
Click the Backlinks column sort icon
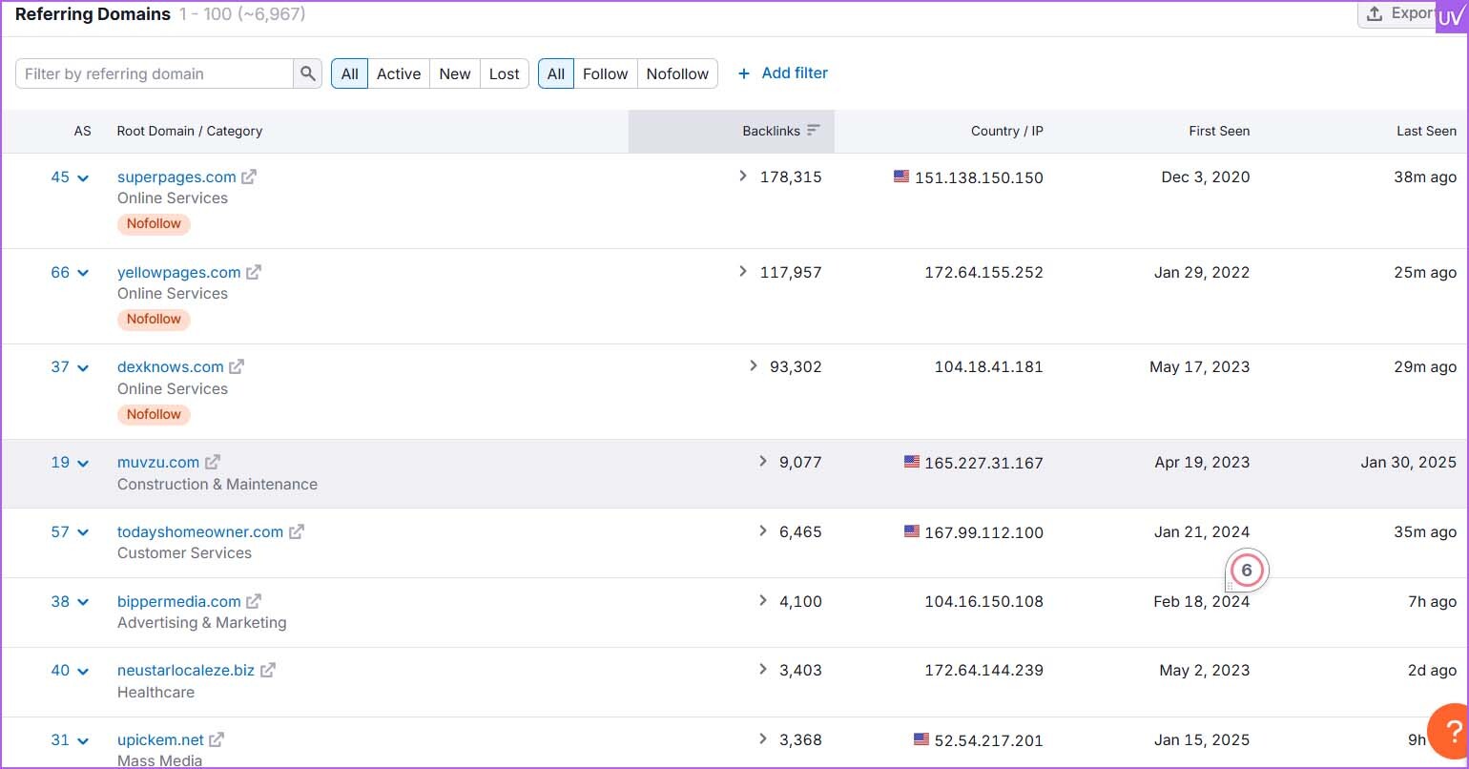coord(814,131)
